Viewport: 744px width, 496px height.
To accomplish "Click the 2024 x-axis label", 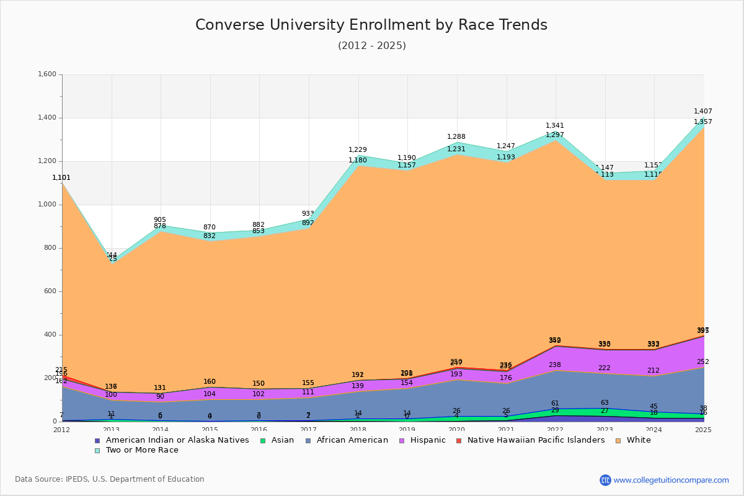I will coord(655,430).
